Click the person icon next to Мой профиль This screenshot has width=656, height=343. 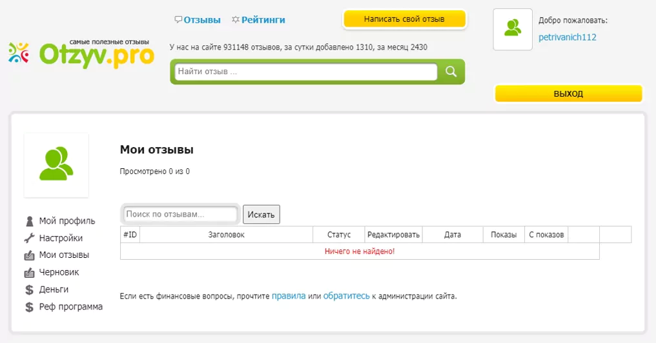click(29, 221)
